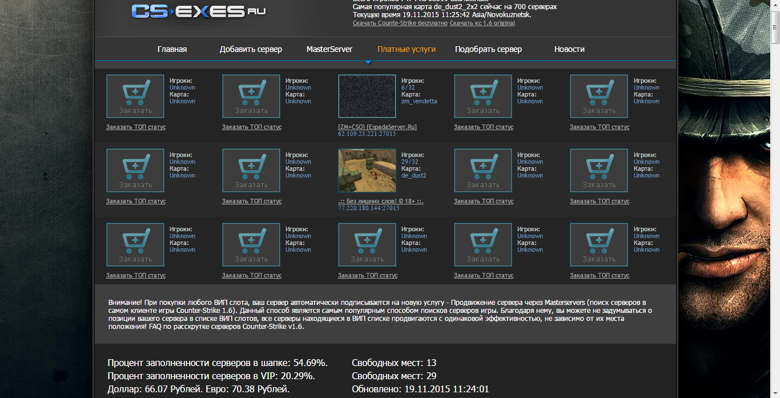Click the 6/32 player count
This screenshot has height=398, width=780.
[408, 87]
